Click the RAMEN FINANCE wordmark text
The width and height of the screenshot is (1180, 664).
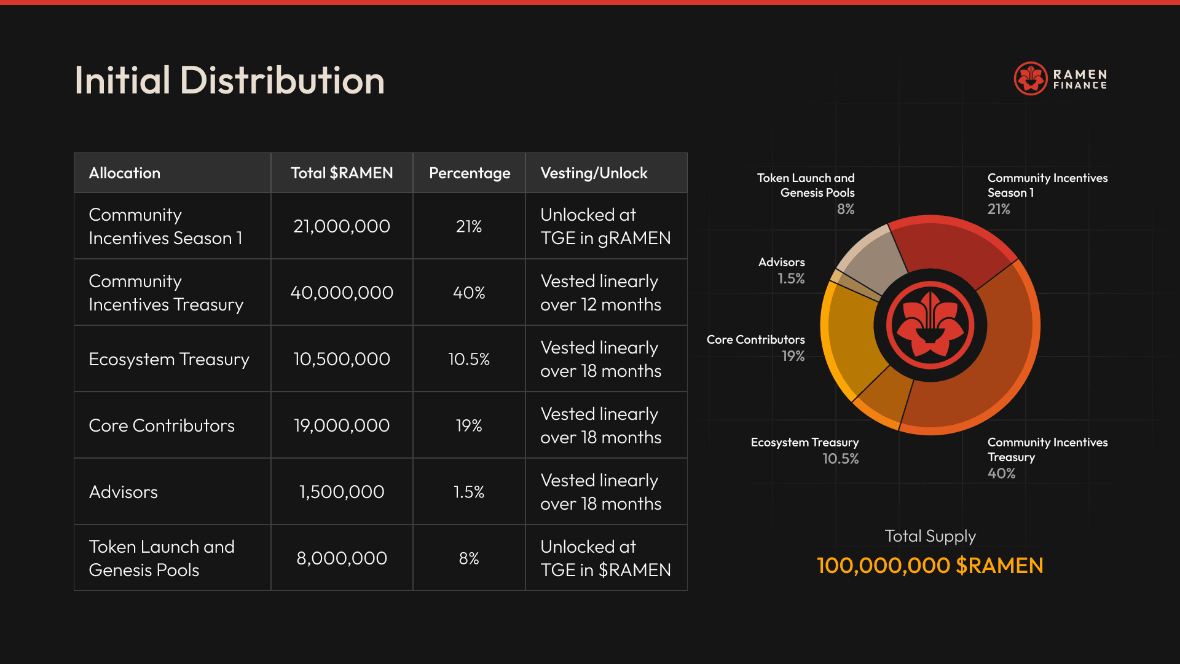click(x=1080, y=79)
